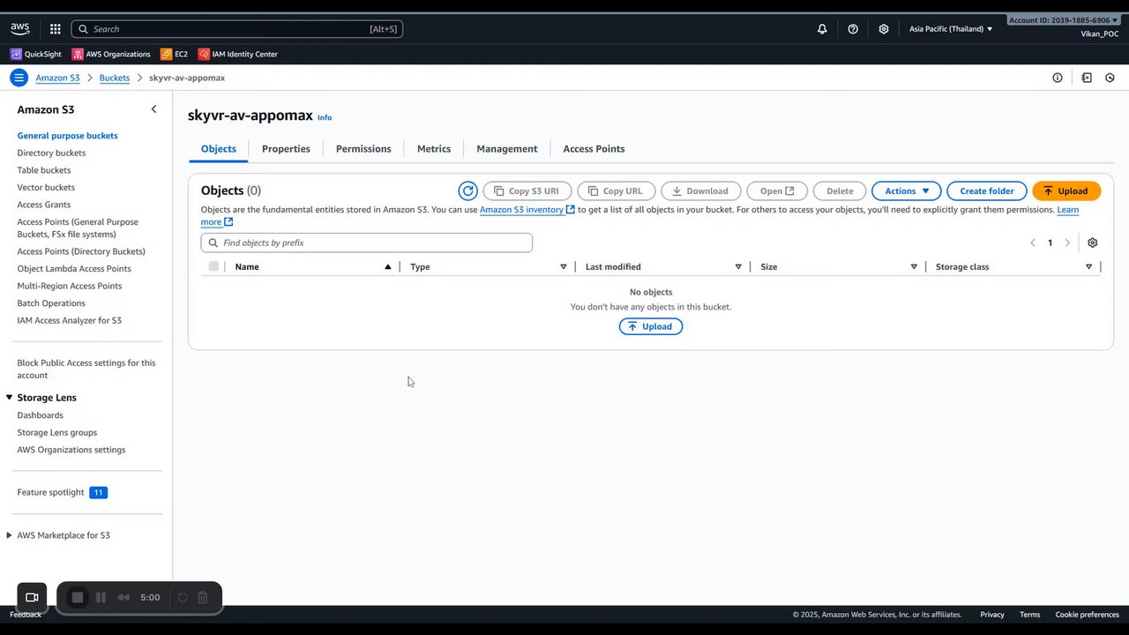This screenshot has width=1129, height=635.
Task: Switch to the Permissions tab
Action: point(363,149)
